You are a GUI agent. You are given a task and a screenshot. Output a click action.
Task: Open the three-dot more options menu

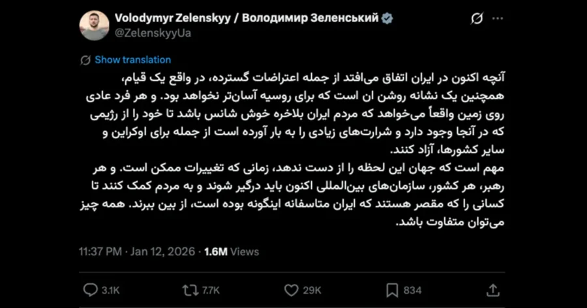(x=498, y=19)
